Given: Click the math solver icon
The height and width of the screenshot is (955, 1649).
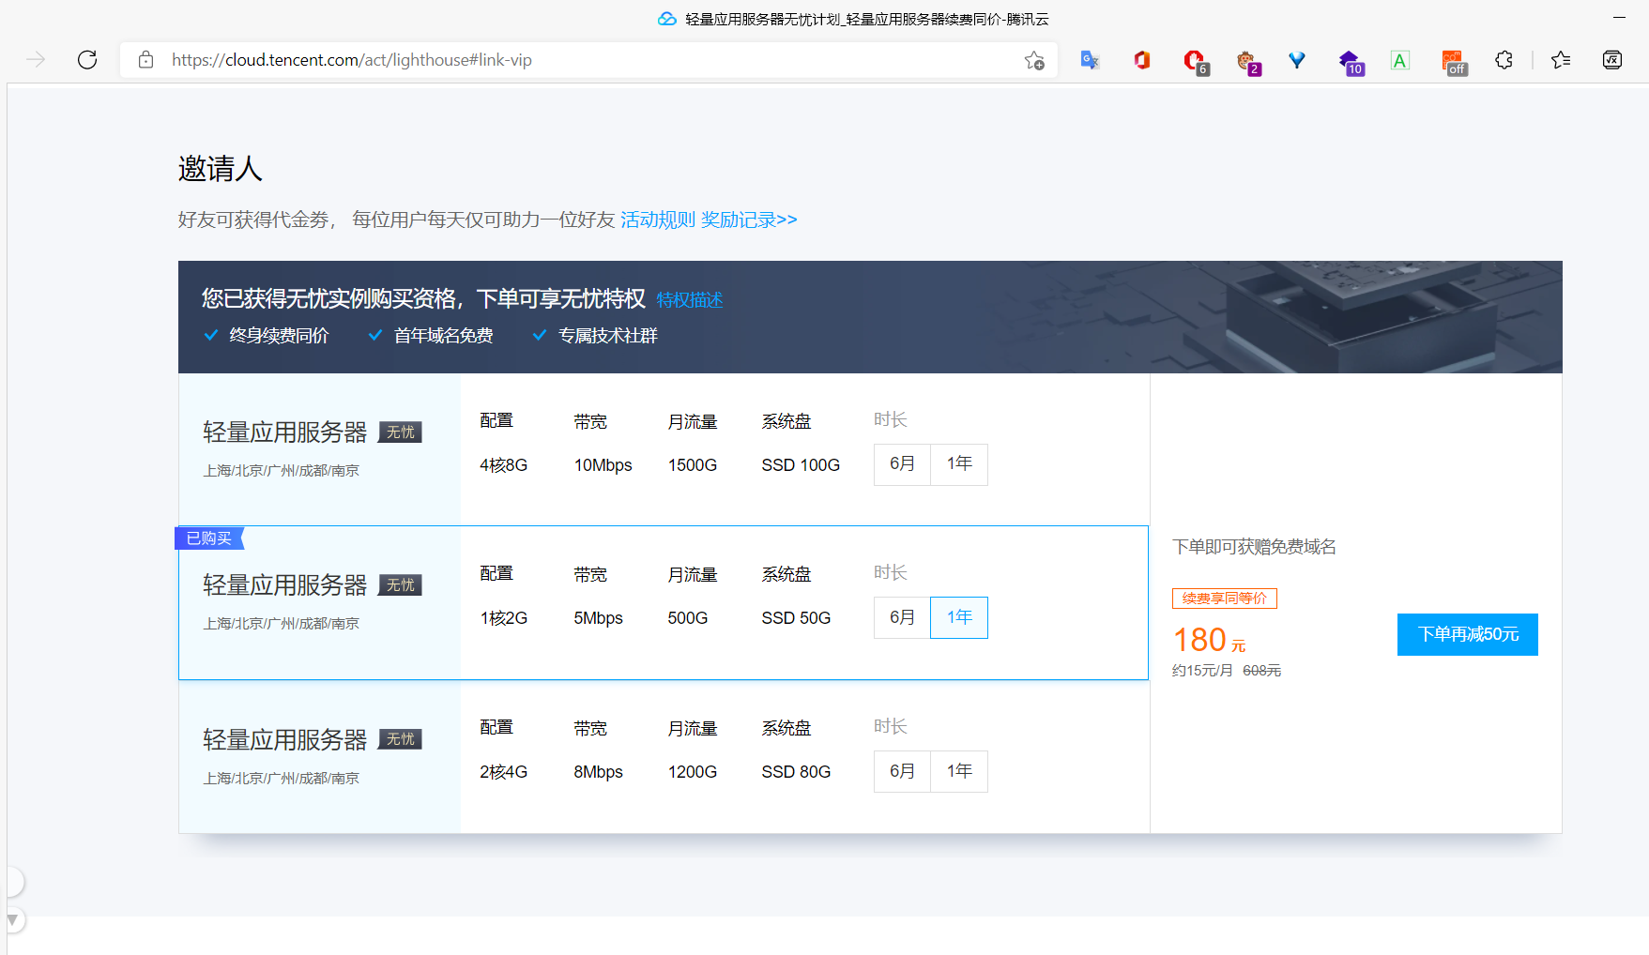Looking at the screenshot, I should click(x=1612, y=60).
